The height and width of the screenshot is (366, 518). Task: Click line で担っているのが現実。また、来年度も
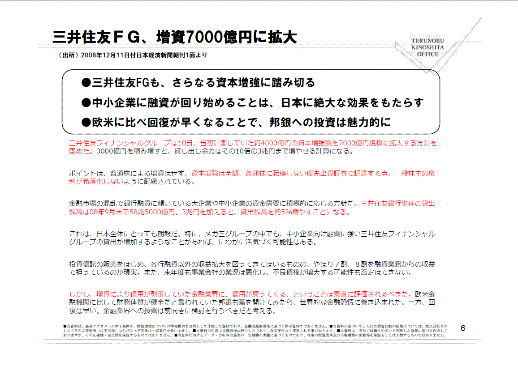pos(241,272)
